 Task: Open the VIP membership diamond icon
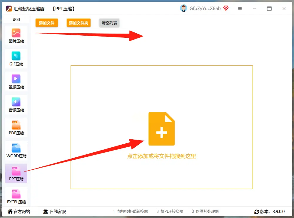(x=226, y=8)
